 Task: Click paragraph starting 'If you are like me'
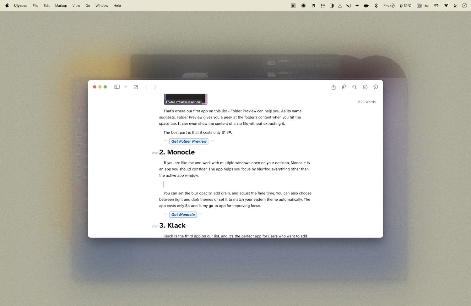coord(234,169)
